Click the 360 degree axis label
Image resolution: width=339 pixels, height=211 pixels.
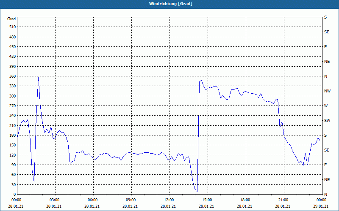click(13, 76)
